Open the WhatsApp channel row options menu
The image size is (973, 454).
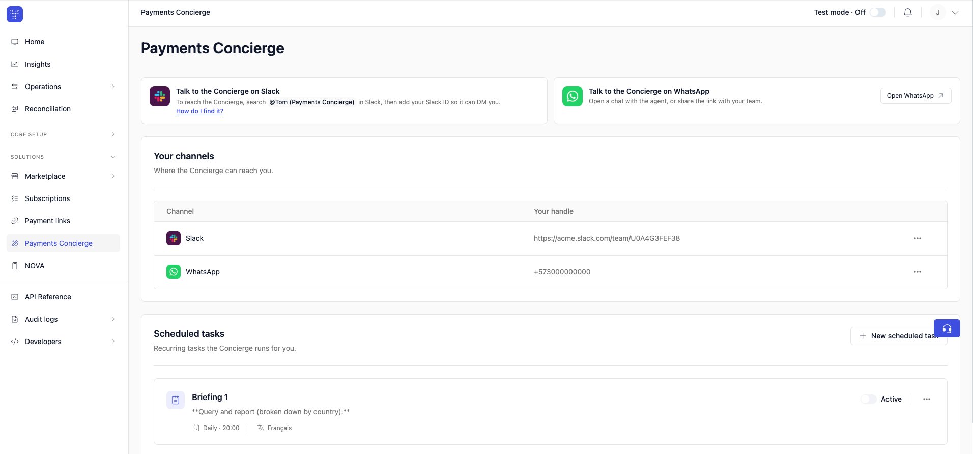click(x=918, y=272)
